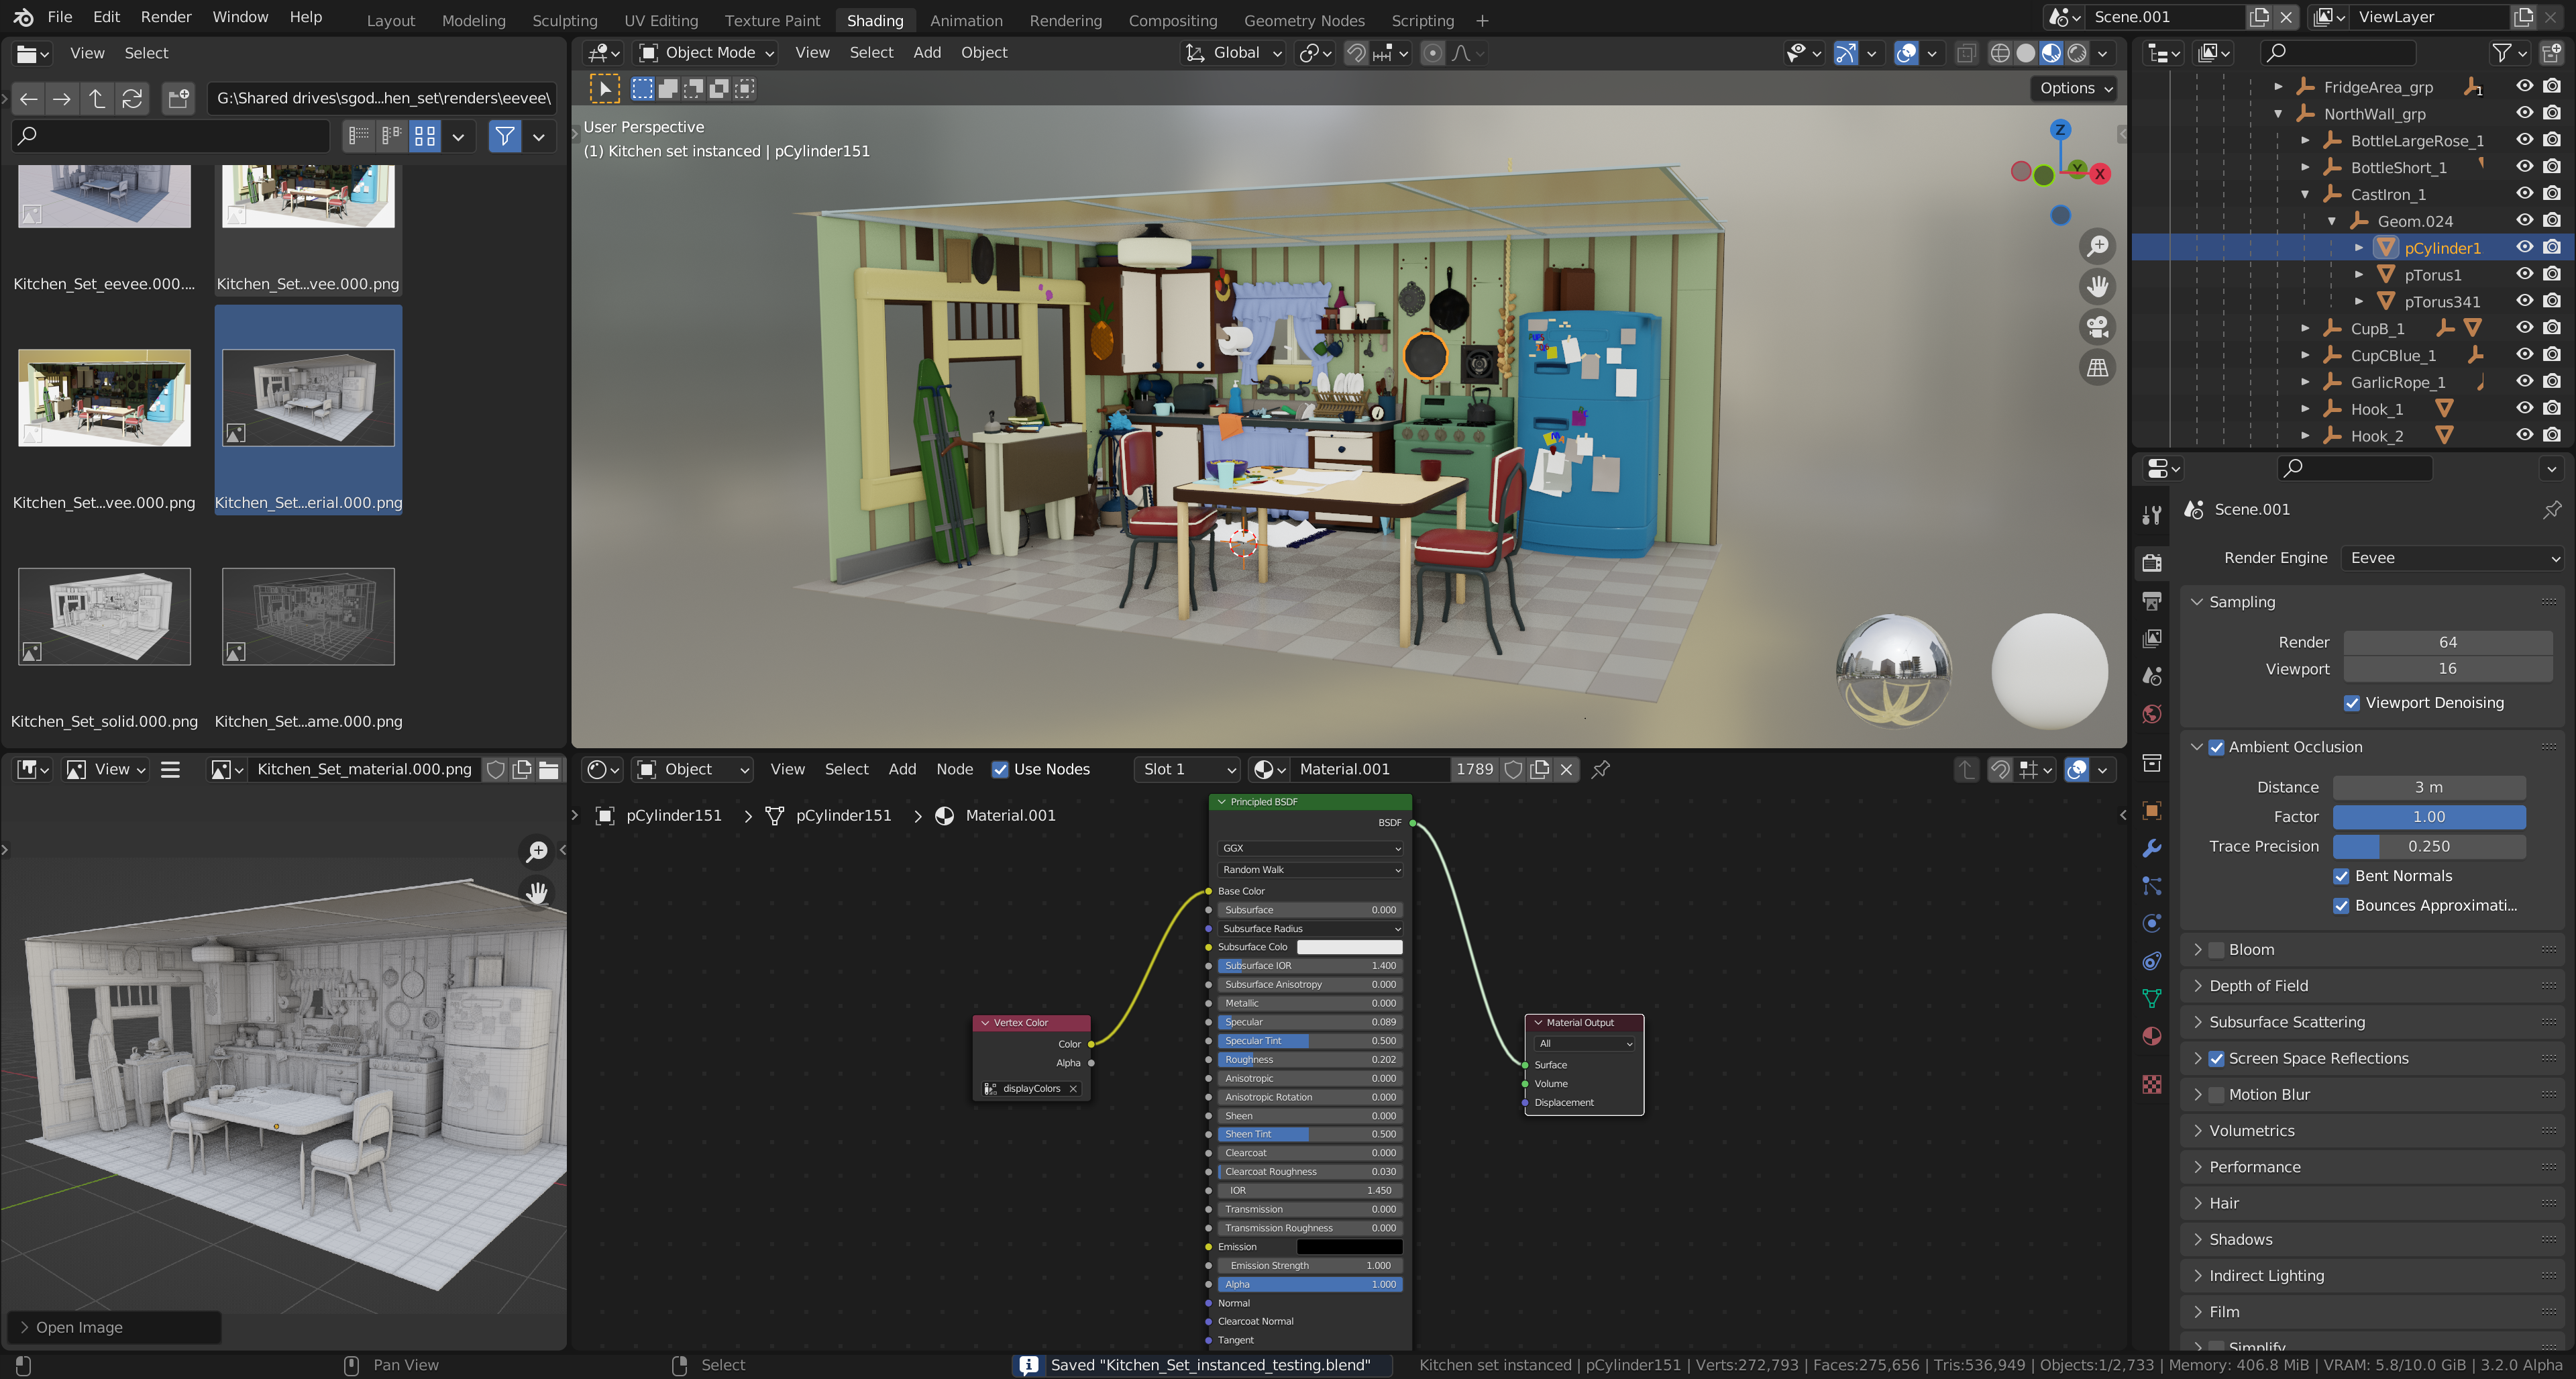Select thumbnail display mode icon
This screenshot has height=1379, width=2576.
pos(425,135)
